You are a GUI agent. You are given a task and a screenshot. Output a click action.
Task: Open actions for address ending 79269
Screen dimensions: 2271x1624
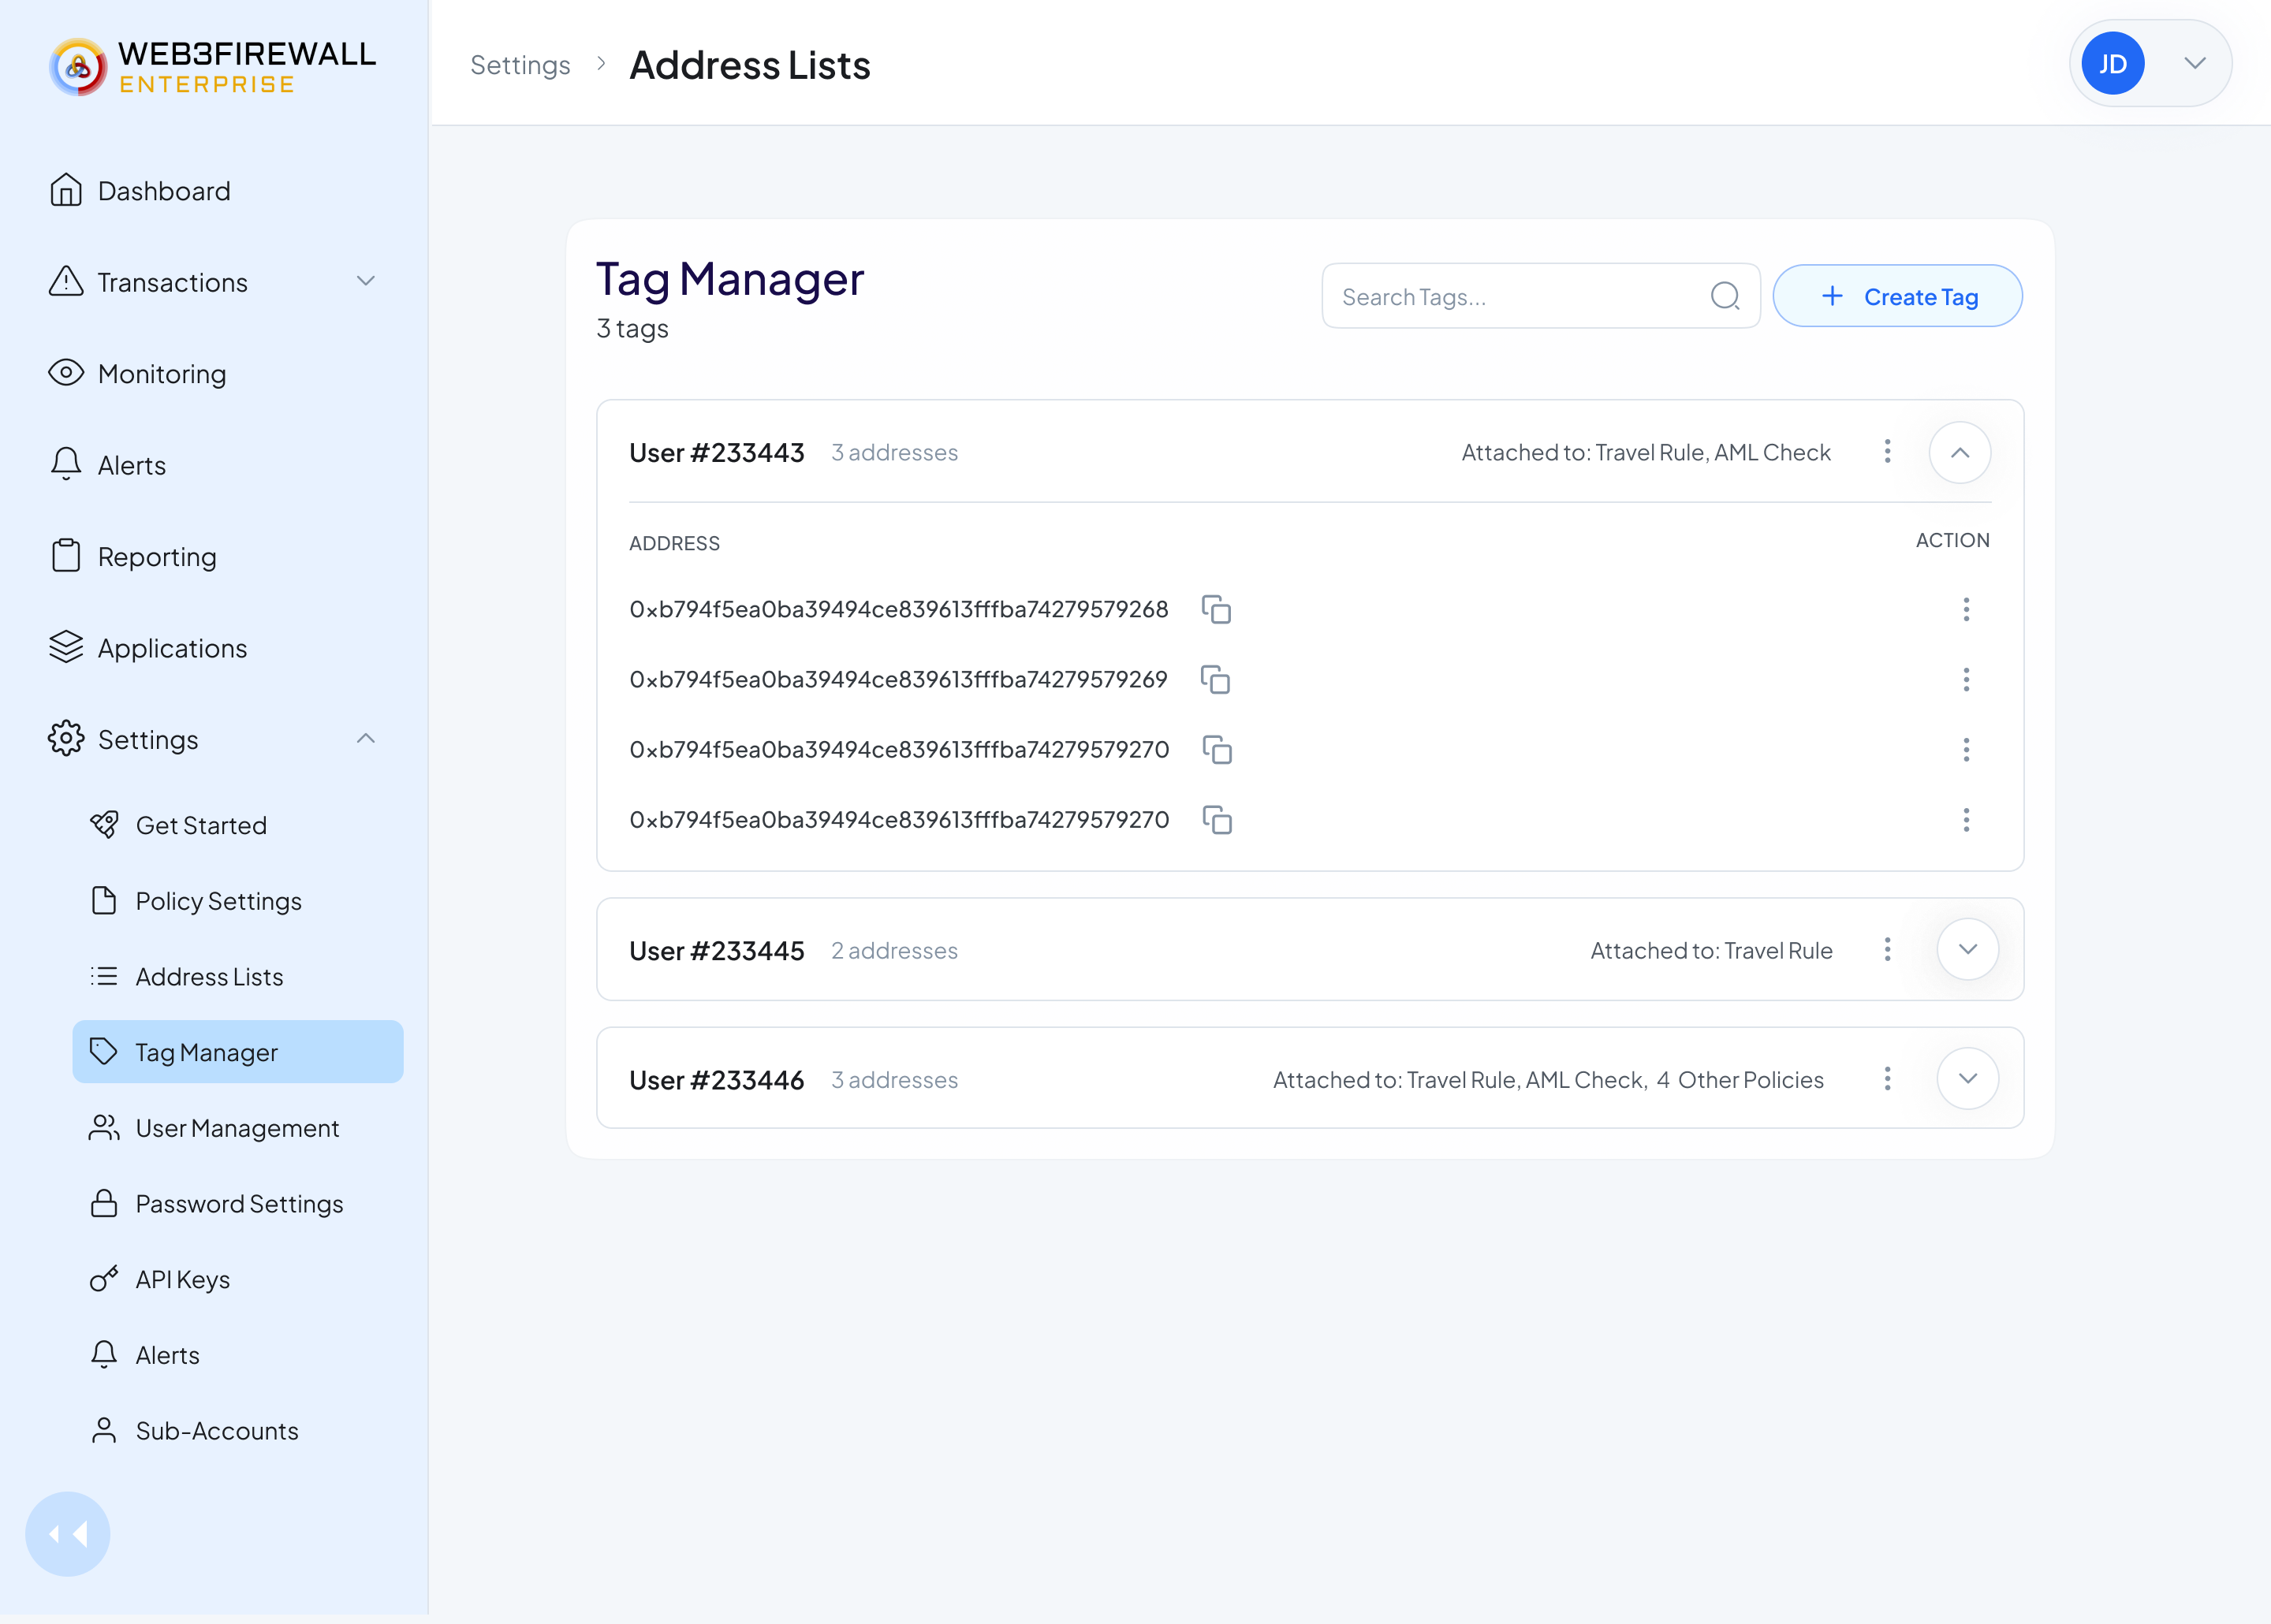tap(1966, 680)
